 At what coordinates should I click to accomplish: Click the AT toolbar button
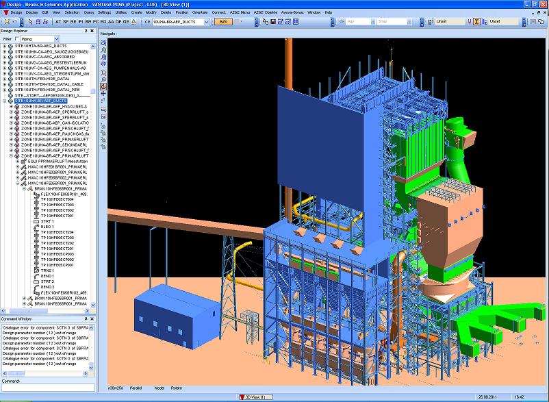coord(58,22)
